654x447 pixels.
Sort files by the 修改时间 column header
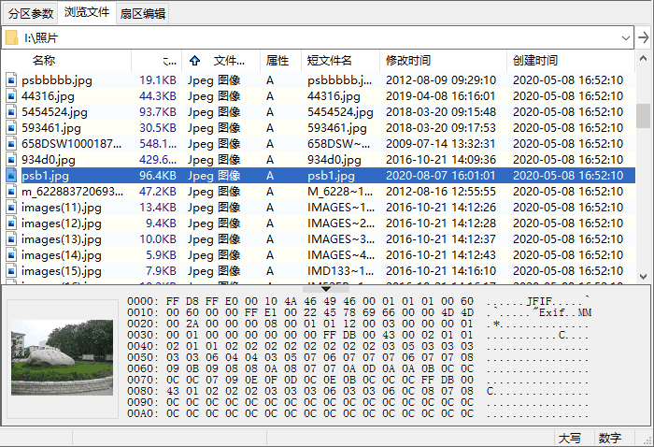[x=408, y=61]
